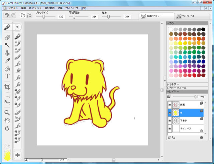Open the キャンバス menu

point(35,8)
